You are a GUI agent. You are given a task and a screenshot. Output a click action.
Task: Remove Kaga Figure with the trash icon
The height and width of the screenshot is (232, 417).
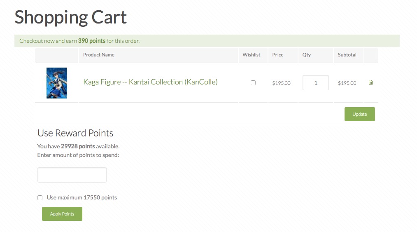point(370,82)
